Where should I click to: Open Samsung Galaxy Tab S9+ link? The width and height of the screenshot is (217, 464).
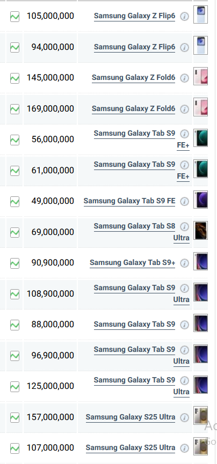point(132,263)
